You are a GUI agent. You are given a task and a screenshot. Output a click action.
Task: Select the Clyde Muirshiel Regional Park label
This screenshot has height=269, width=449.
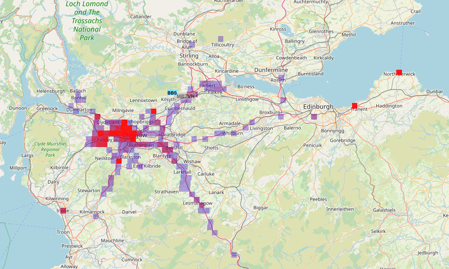pyautogui.click(x=47, y=149)
